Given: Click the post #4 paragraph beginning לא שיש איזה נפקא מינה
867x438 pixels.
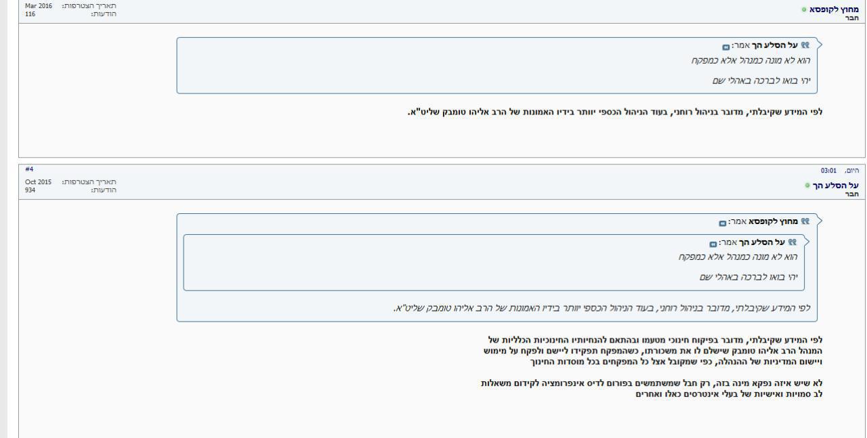Looking at the screenshot, I should pyautogui.click(x=652, y=388).
